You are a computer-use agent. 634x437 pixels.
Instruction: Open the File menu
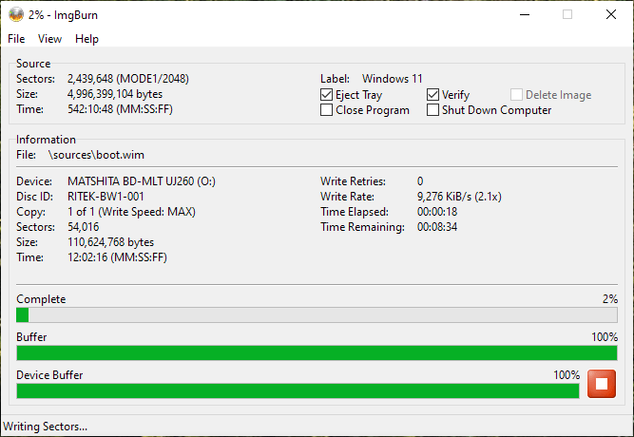pos(17,39)
